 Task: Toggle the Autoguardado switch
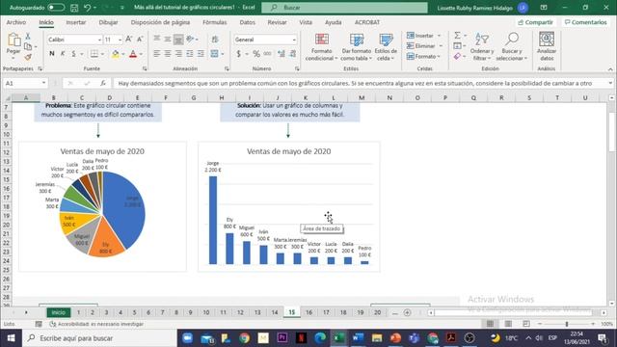56,8
